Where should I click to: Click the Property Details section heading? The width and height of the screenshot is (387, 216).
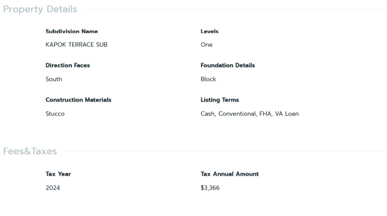coord(40,9)
